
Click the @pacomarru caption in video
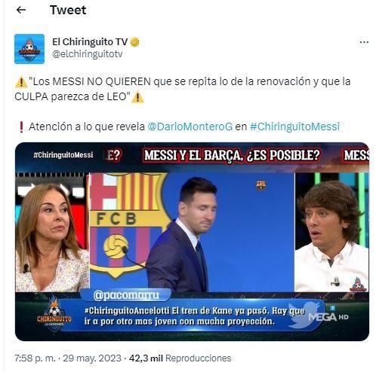pyautogui.click(x=126, y=295)
